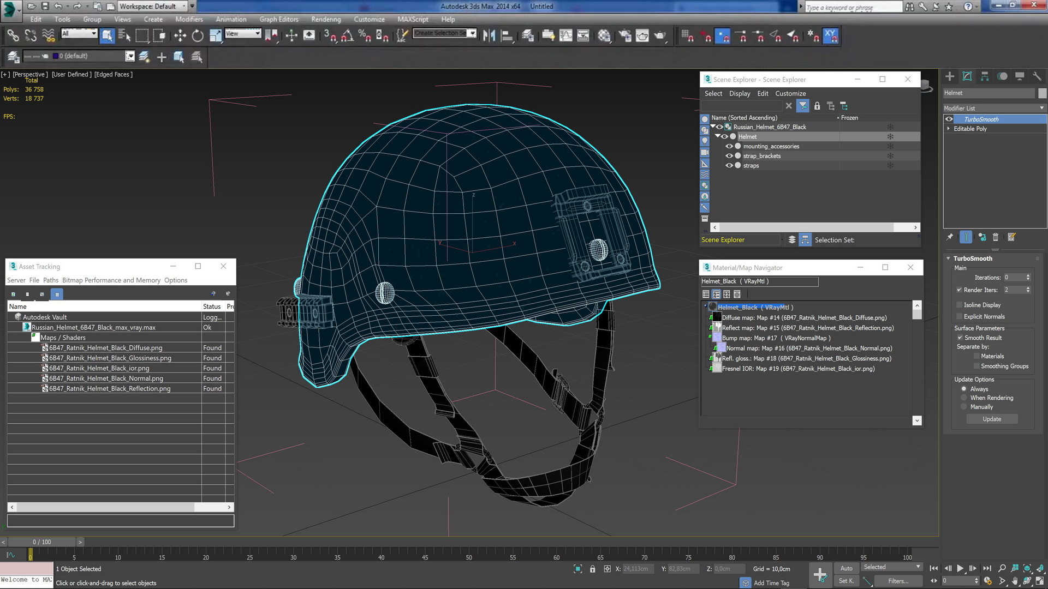Open the Hierarchy command panel tab
Viewport: 1048px width, 589px height.
(x=985, y=76)
